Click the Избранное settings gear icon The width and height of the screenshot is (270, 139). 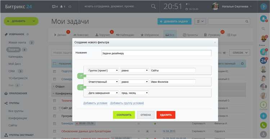tap(28, 34)
